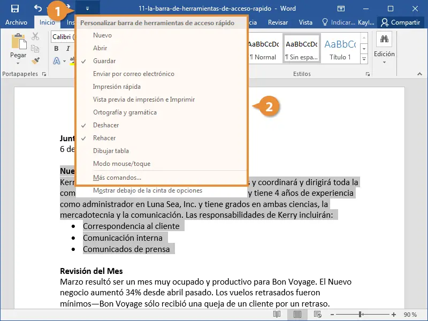Click the zoom slider handle

click(x=360, y=315)
